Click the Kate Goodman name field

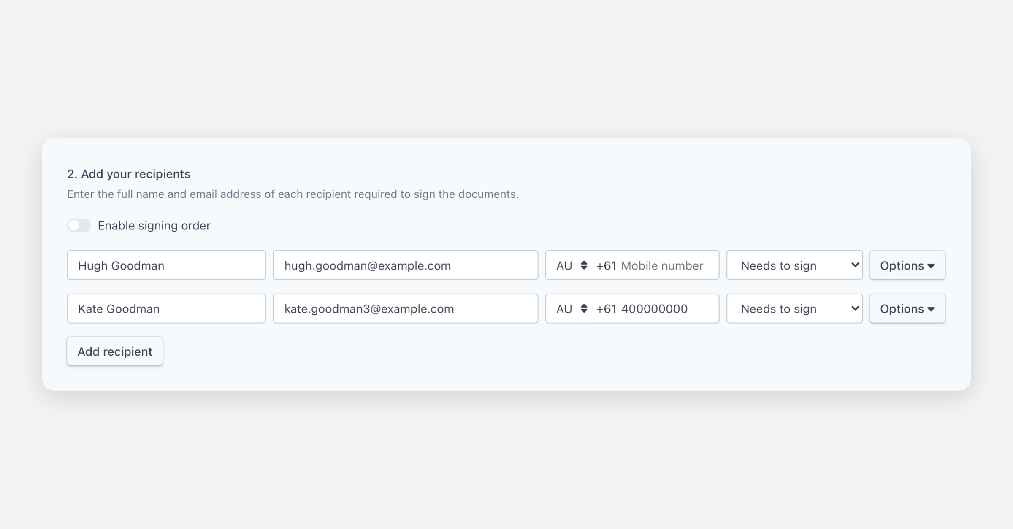(166, 309)
